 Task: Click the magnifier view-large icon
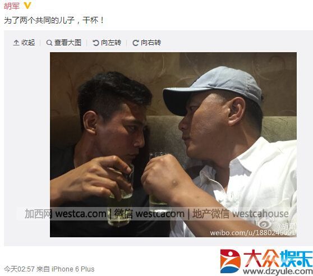[49, 43]
